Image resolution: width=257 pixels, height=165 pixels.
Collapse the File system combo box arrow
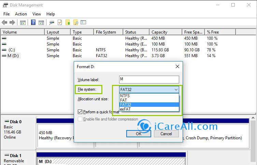[x=176, y=90]
